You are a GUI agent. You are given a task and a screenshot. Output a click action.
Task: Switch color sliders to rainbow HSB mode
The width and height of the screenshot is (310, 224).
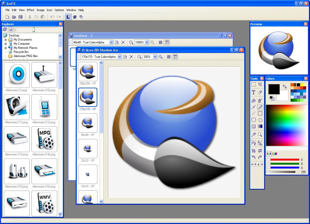coord(275,154)
